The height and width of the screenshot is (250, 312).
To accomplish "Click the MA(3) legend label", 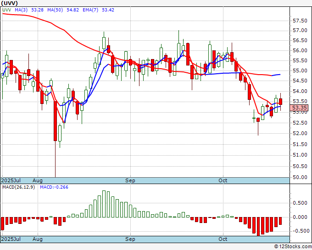I will [21, 10].
